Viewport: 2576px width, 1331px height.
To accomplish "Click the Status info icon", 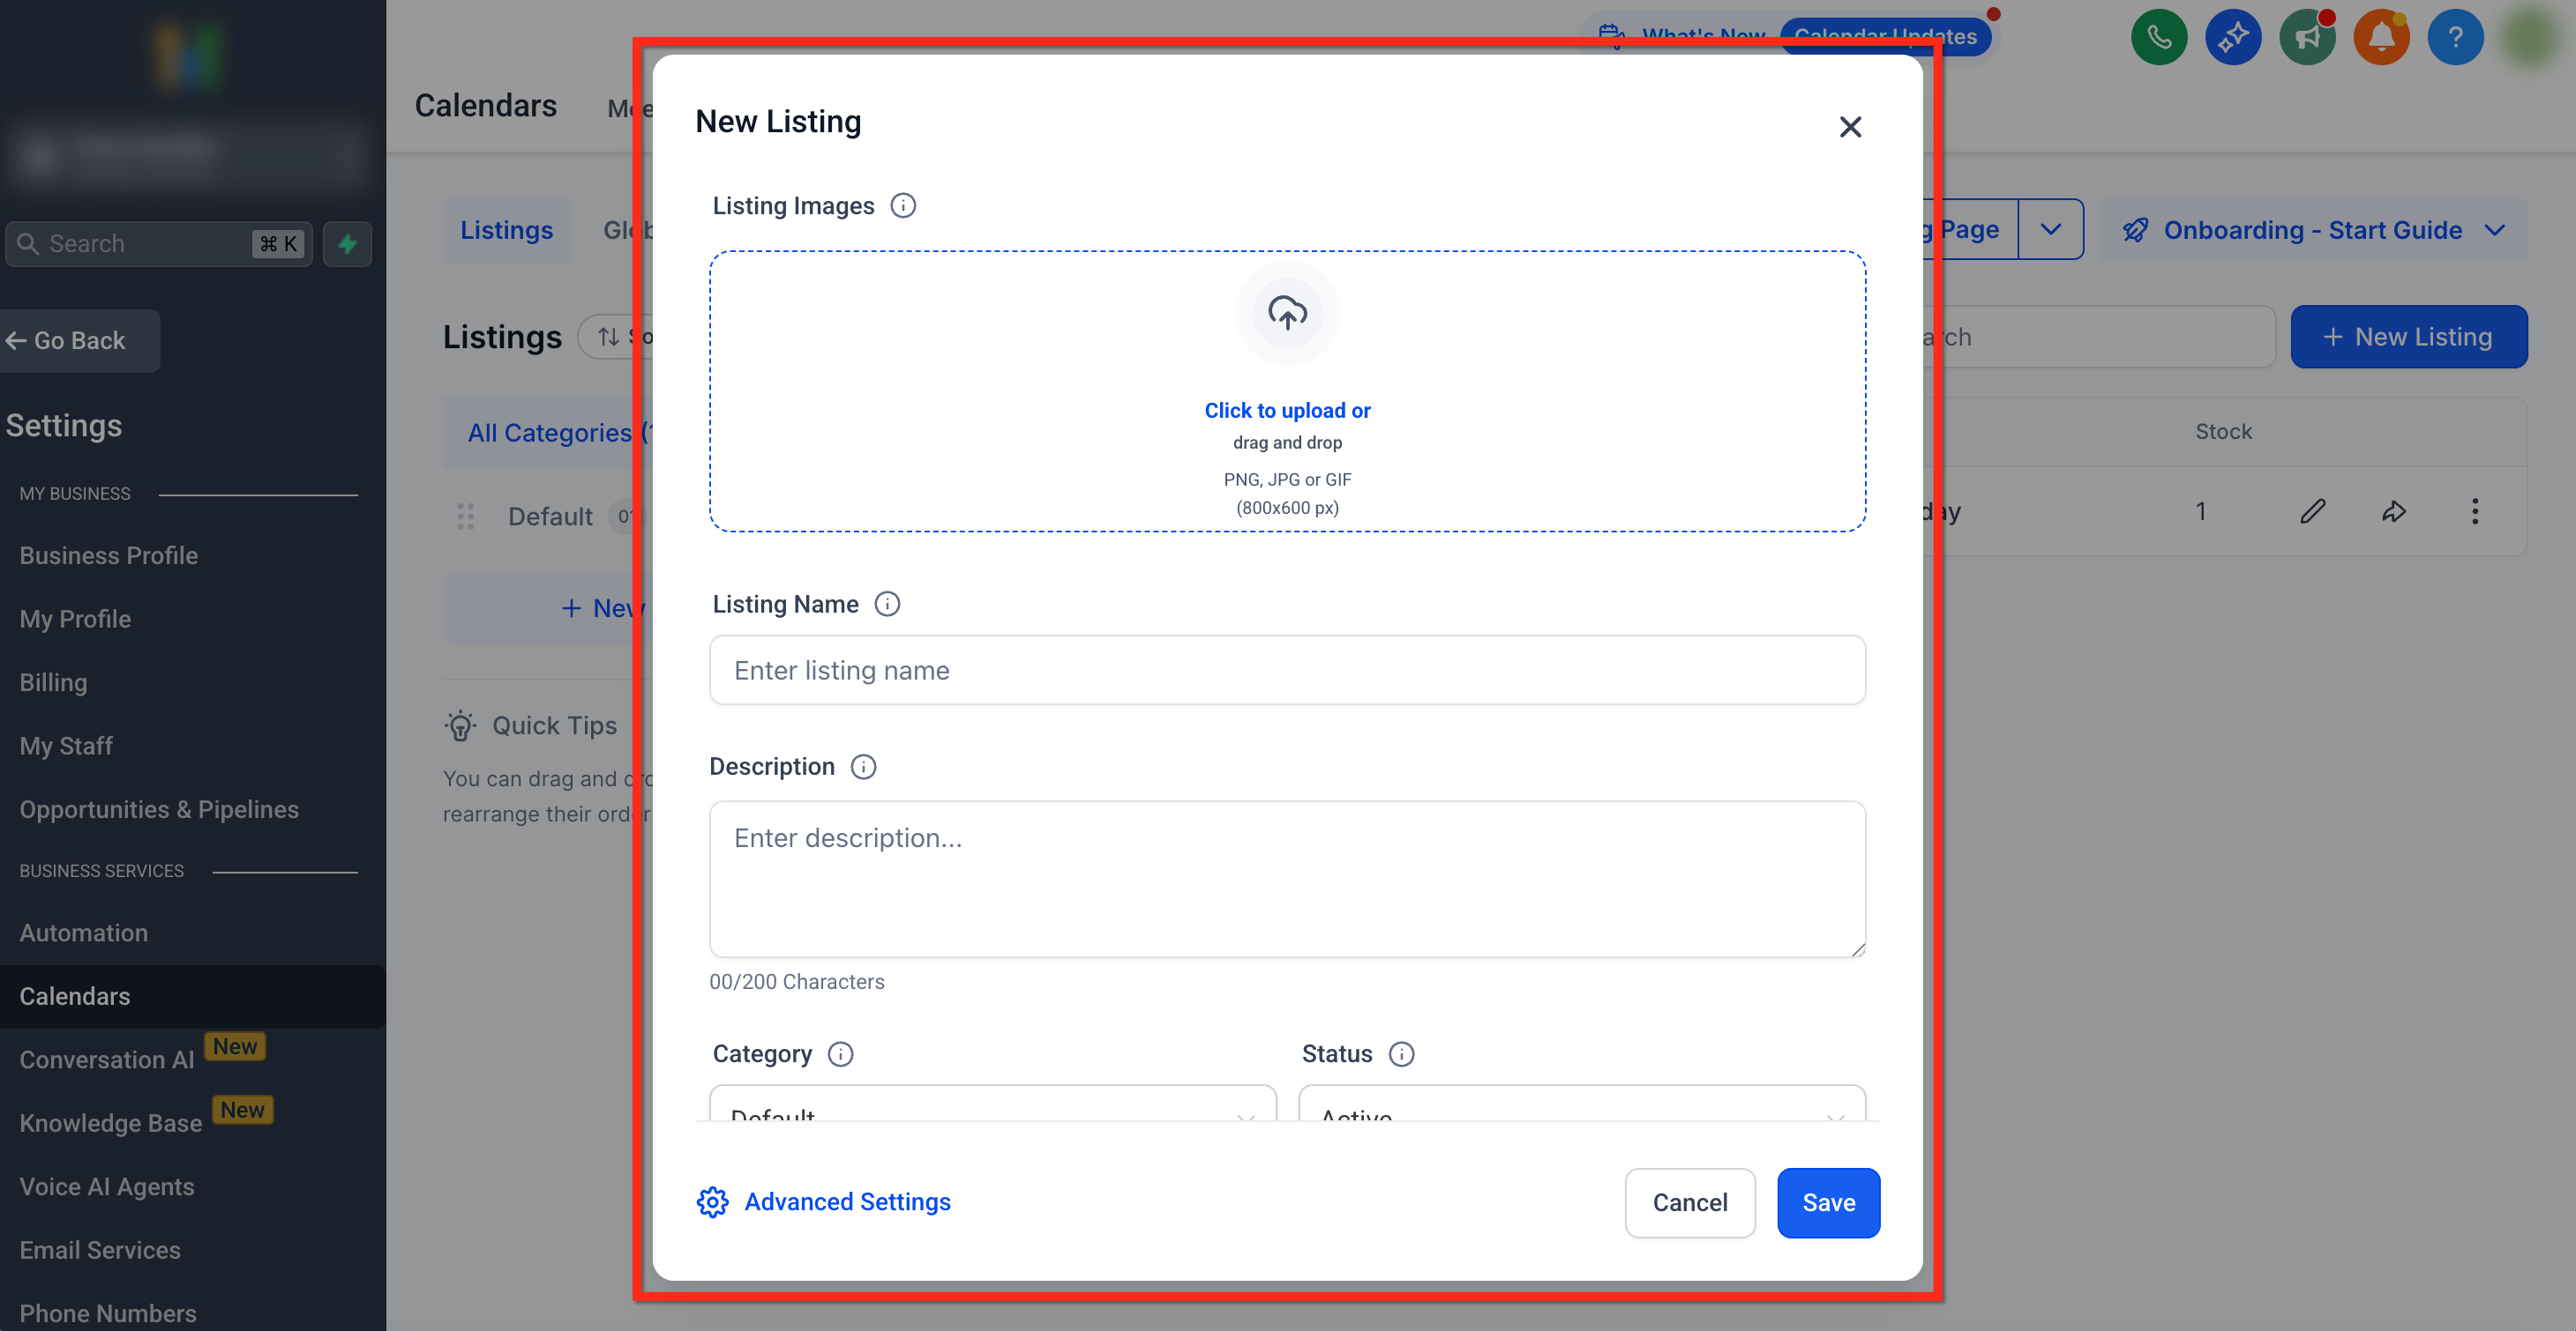I will 1402,1053.
